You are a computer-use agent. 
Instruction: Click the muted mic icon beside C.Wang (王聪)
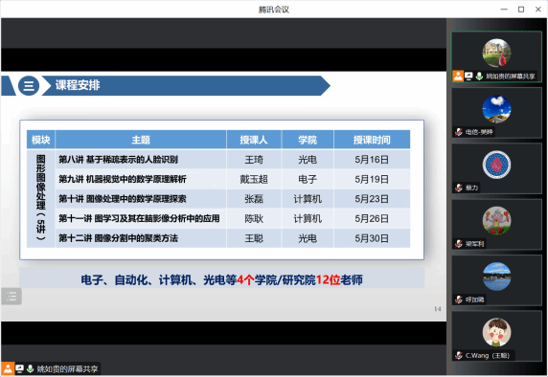[459, 355]
